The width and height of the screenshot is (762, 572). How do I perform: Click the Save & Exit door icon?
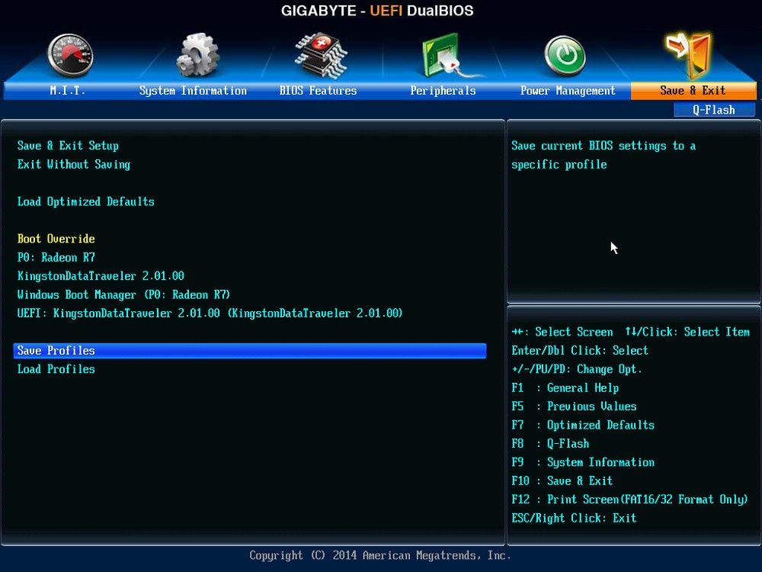[x=689, y=54]
